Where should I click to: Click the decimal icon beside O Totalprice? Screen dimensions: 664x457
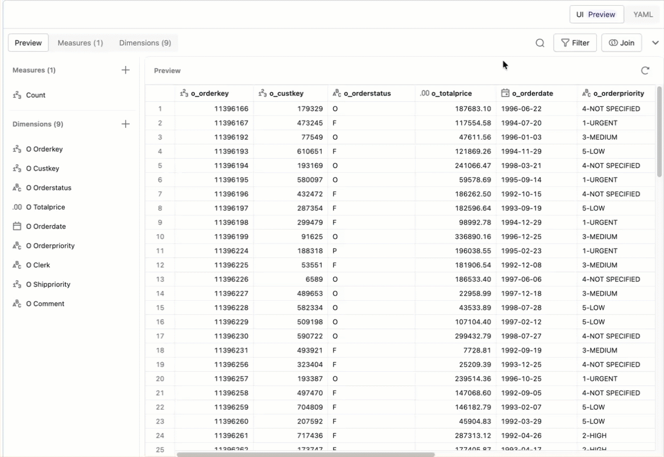pyautogui.click(x=17, y=207)
